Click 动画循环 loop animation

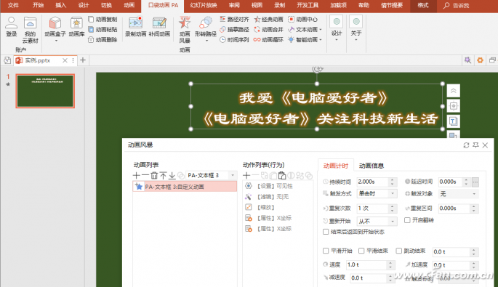[268, 40]
